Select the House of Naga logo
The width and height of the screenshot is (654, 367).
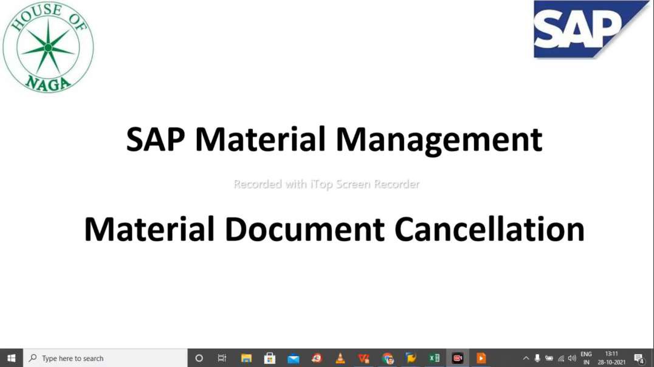click(48, 47)
